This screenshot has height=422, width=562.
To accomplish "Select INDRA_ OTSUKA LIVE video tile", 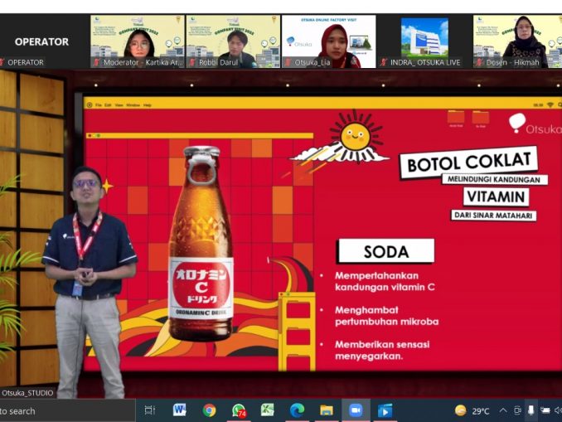I will pyautogui.click(x=424, y=41).
